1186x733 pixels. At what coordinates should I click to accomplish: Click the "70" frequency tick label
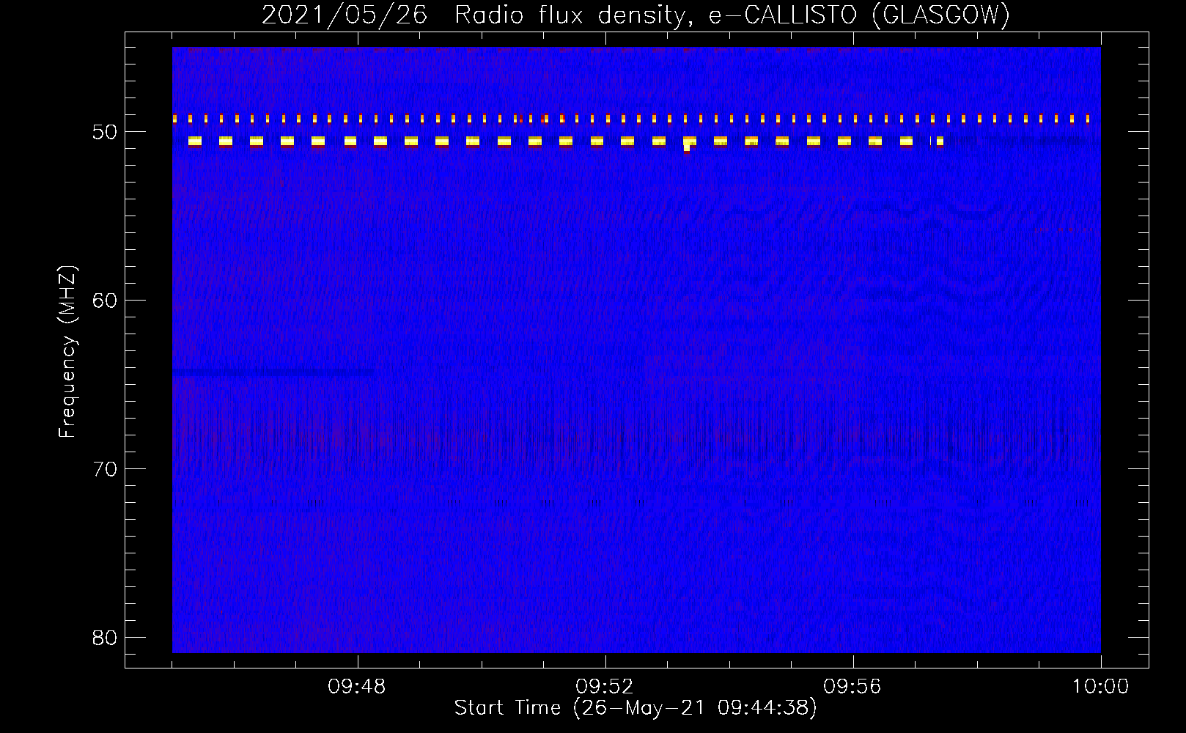106,469
